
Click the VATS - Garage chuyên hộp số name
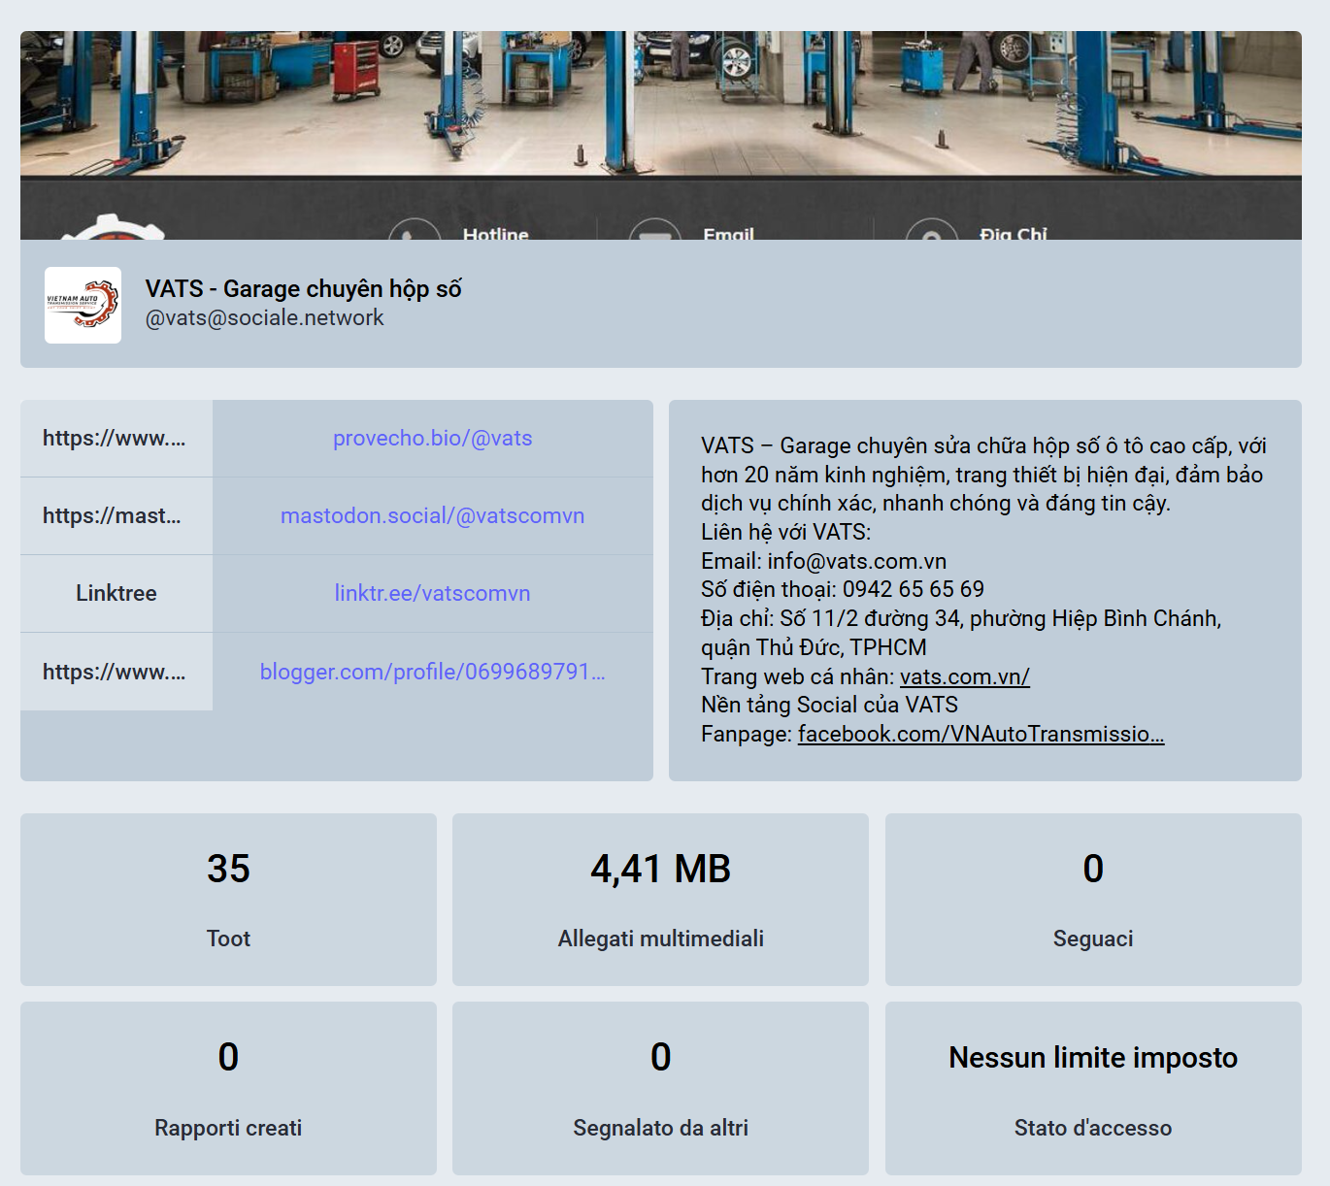304,289
